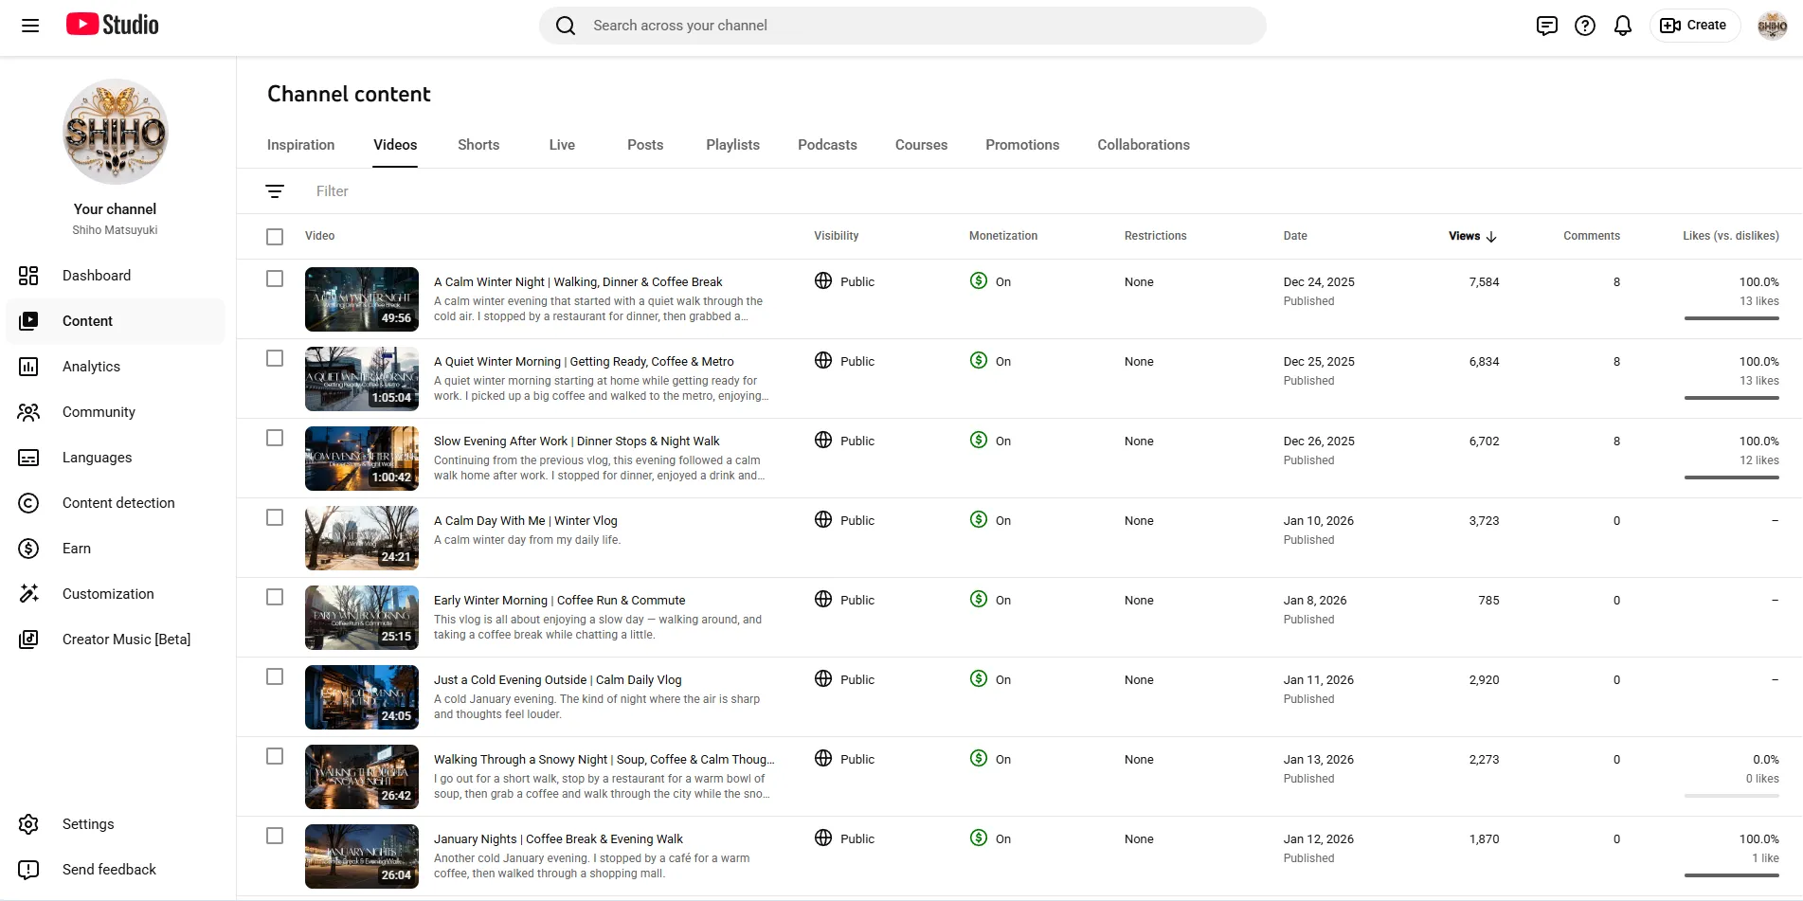The height and width of the screenshot is (901, 1803).
Task: Focus the Search across your channel field
Action: [902, 26]
